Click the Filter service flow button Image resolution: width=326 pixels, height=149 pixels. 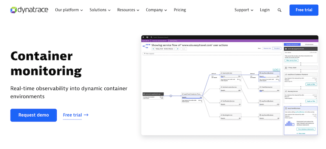click(x=291, y=60)
